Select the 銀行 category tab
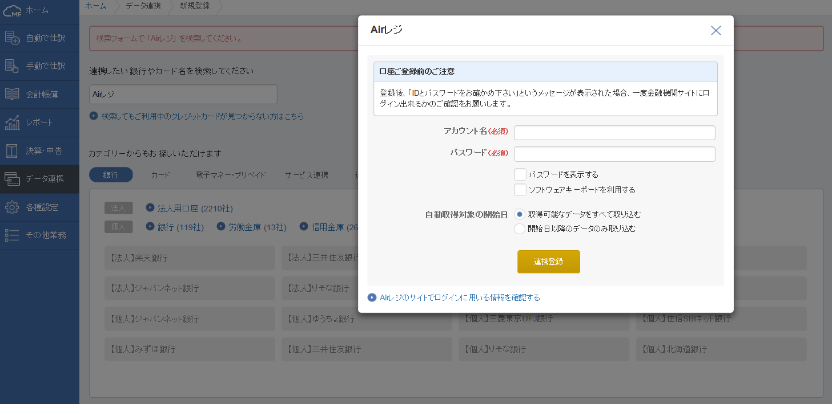Image resolution: width=832 pixels, height=404 pixels. (x=111, y=175)
